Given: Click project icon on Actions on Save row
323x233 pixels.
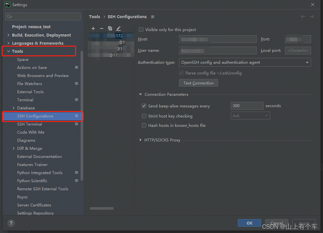Looking at the screenshot, I should point(76,67).
